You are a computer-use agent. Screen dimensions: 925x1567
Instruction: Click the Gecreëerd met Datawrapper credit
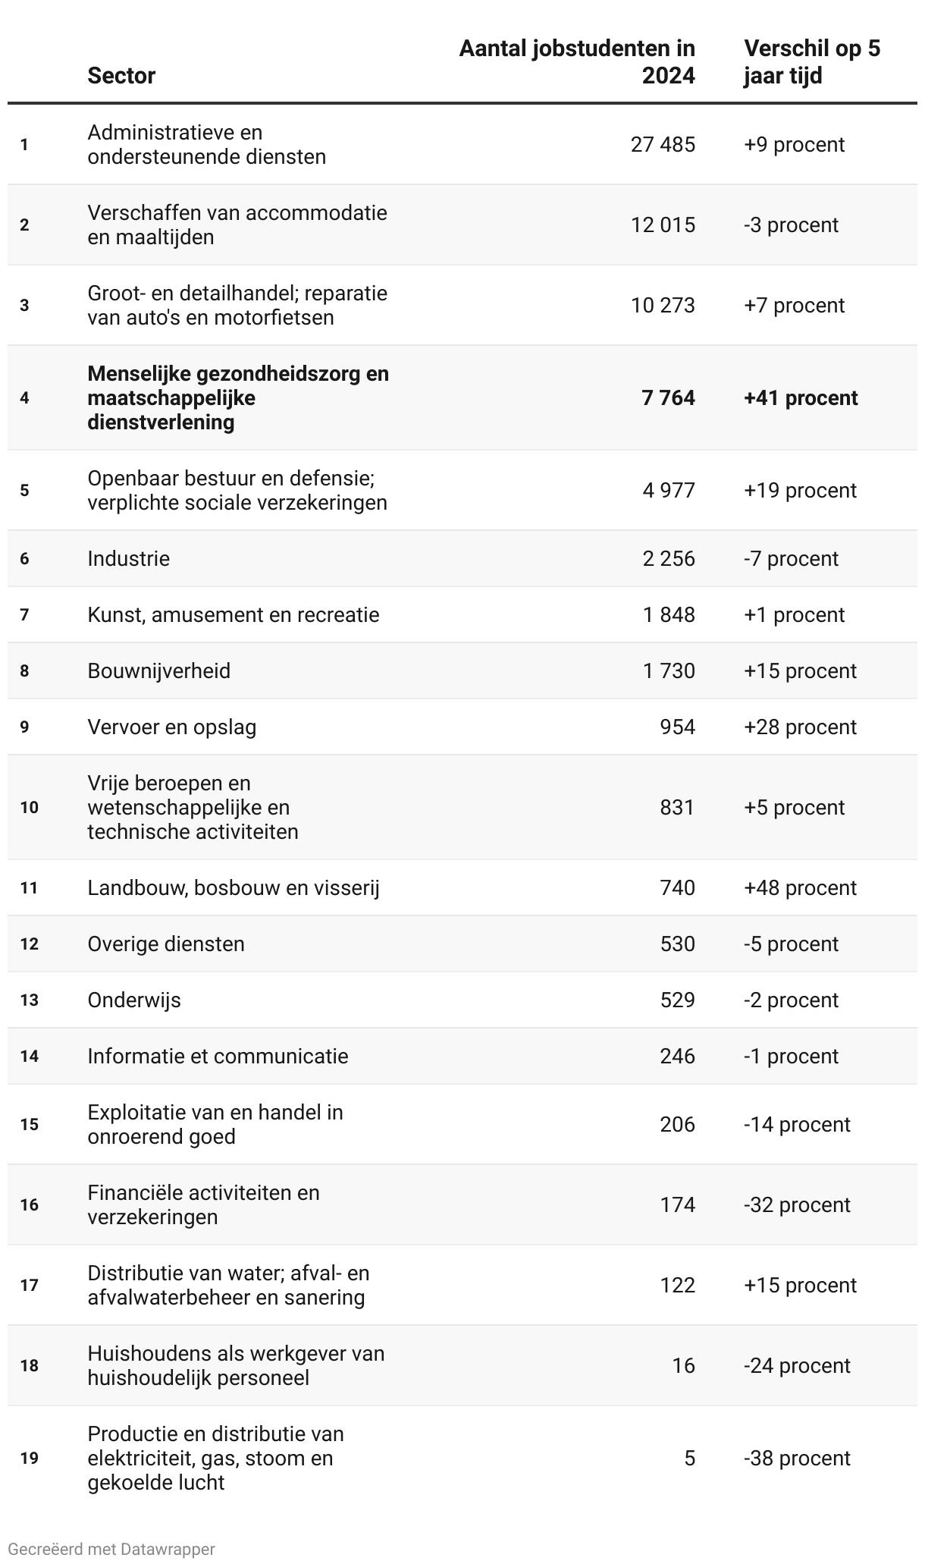pos(111,1549)
